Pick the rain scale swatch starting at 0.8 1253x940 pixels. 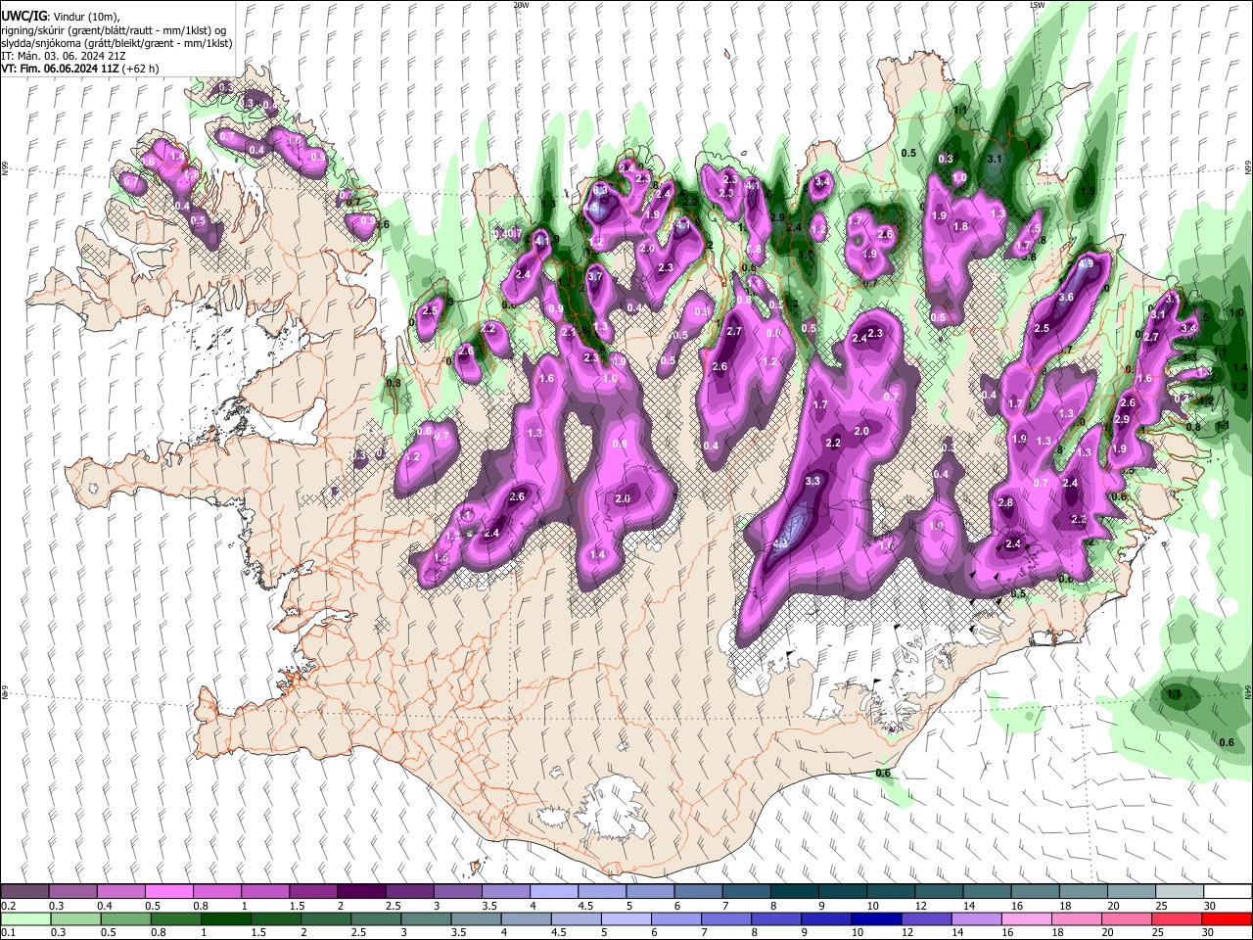tap(175, 918)
